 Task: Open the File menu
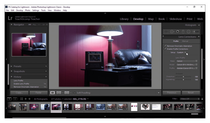pyautogui.click(x=7, y=10)
